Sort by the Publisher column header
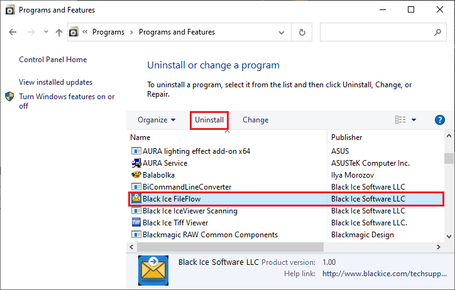This screenshot has width=455, height=290. click(x=346, y=137)
